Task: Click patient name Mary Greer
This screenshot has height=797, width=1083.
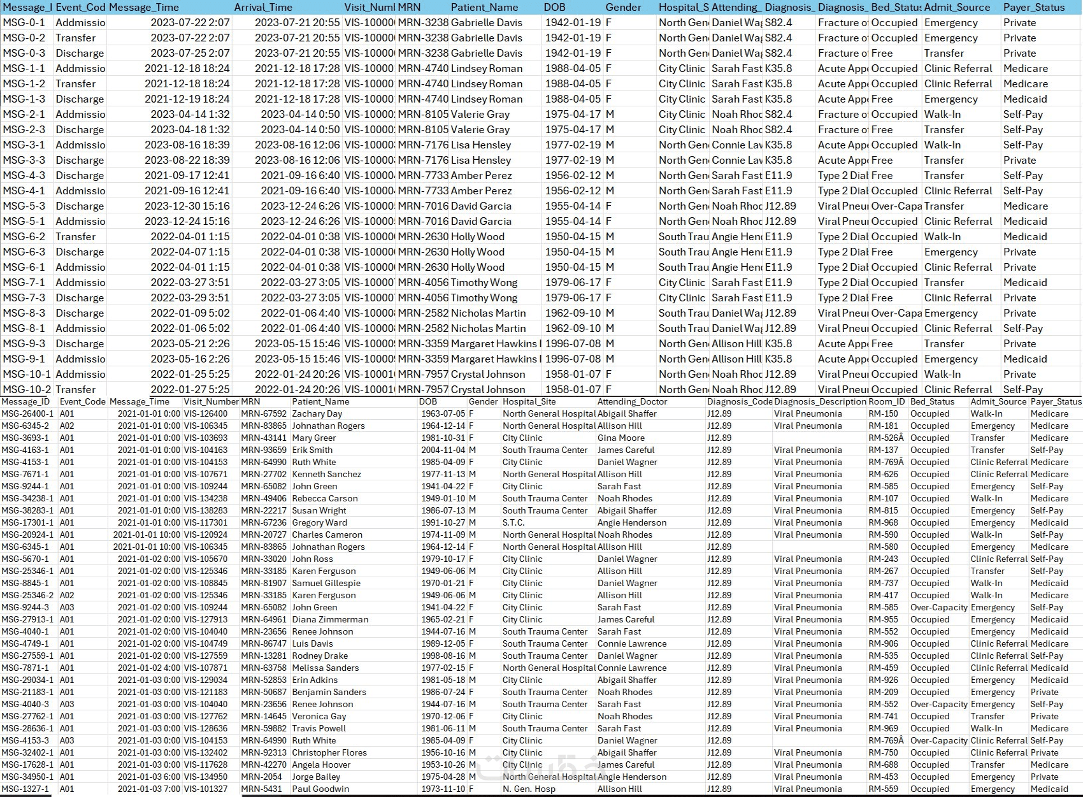Action: [x=314, y=438]
